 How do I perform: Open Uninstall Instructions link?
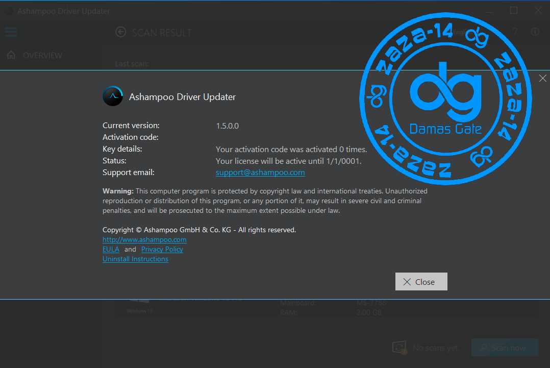[135, 259]
